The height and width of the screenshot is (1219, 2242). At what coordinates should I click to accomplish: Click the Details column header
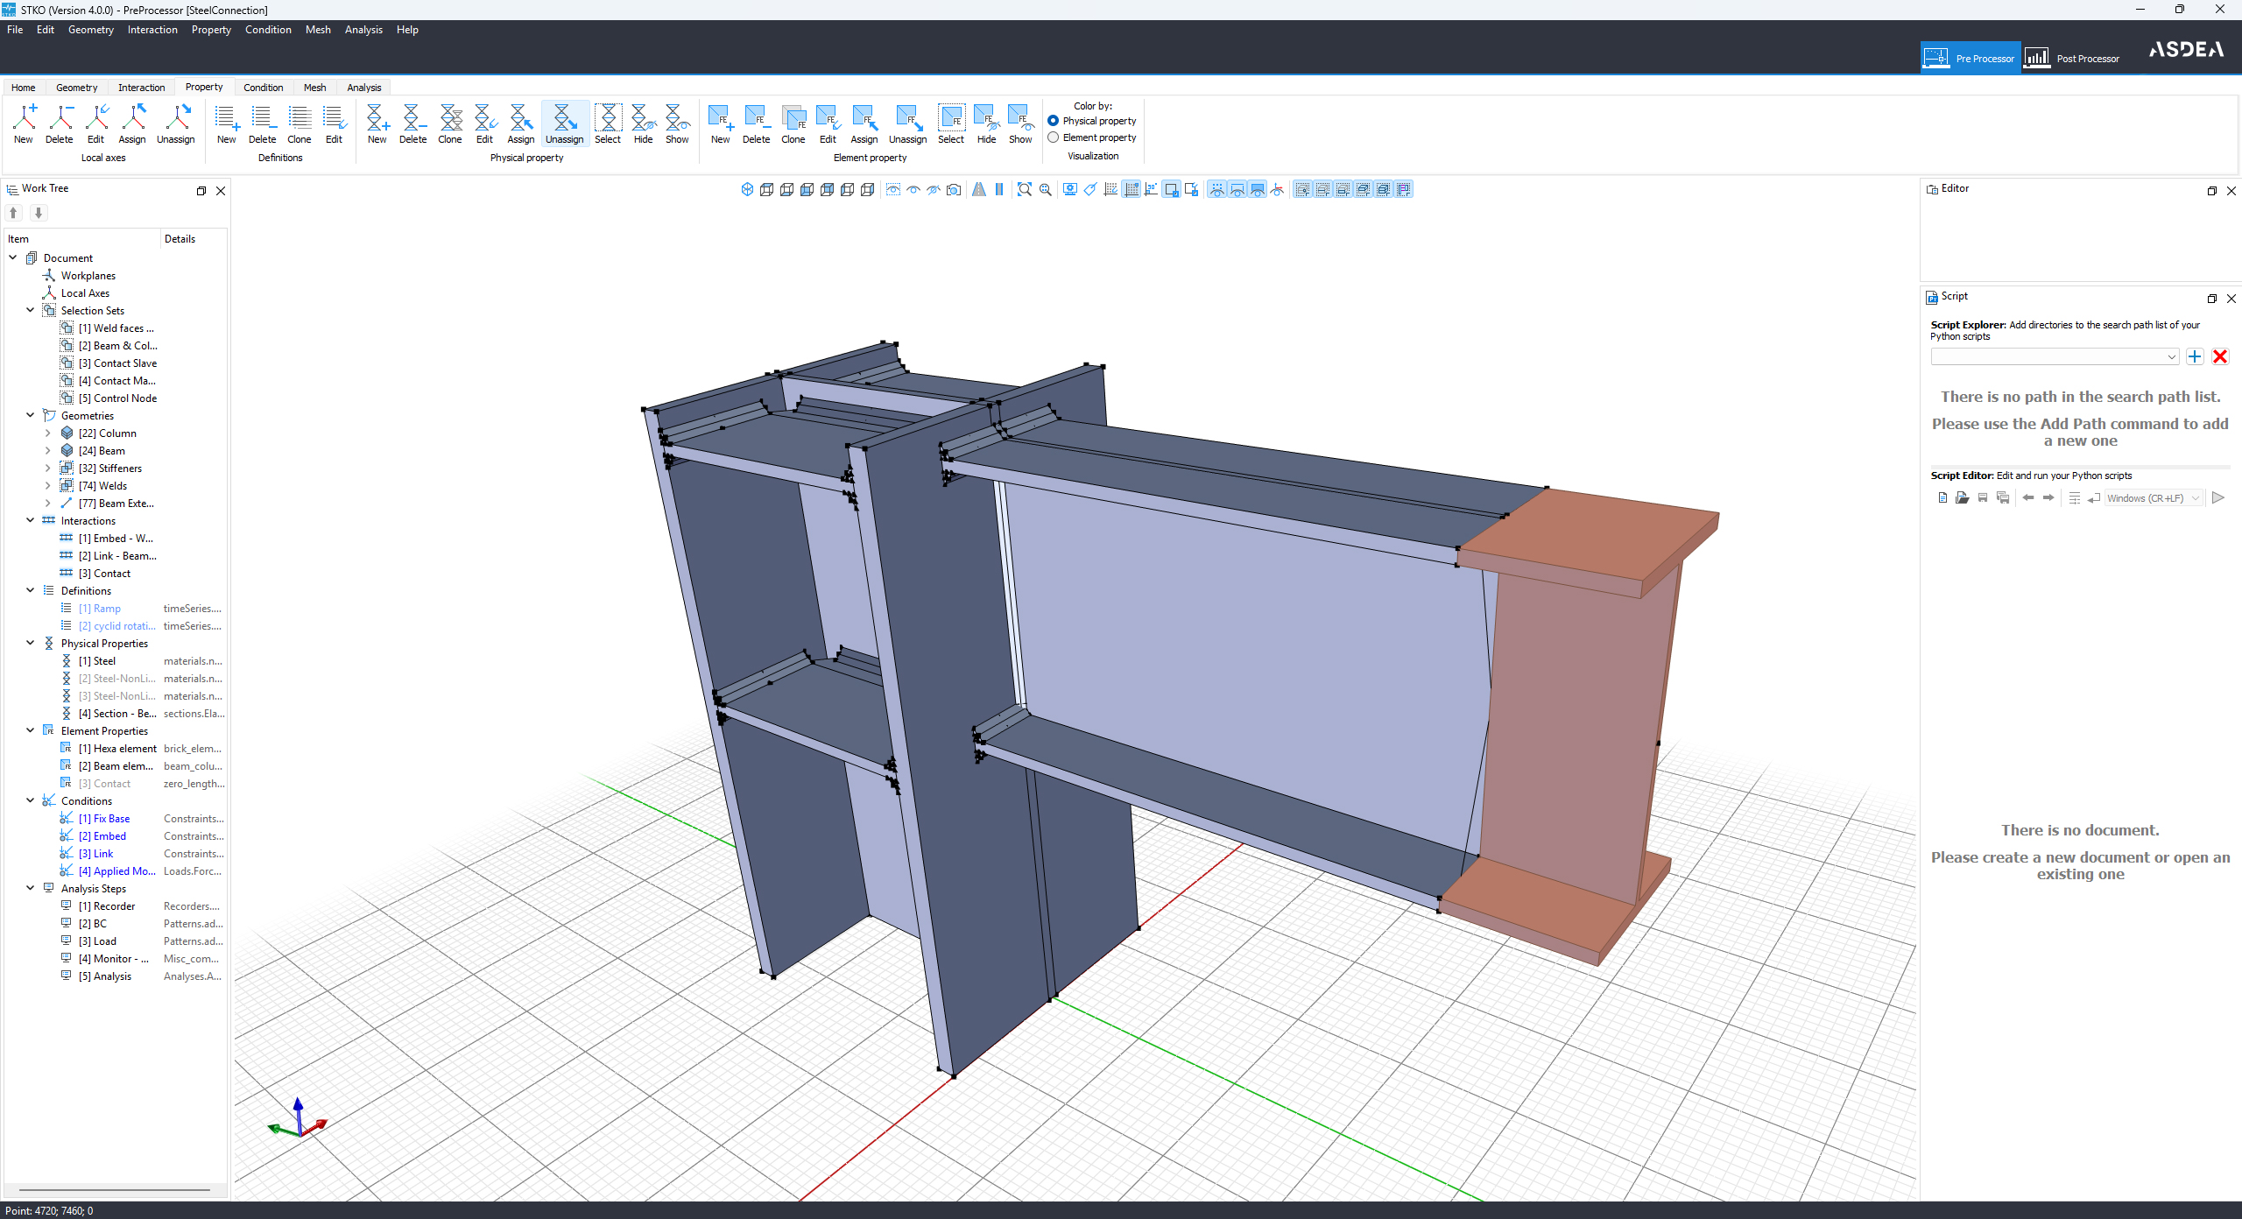(x=180, y=239)
